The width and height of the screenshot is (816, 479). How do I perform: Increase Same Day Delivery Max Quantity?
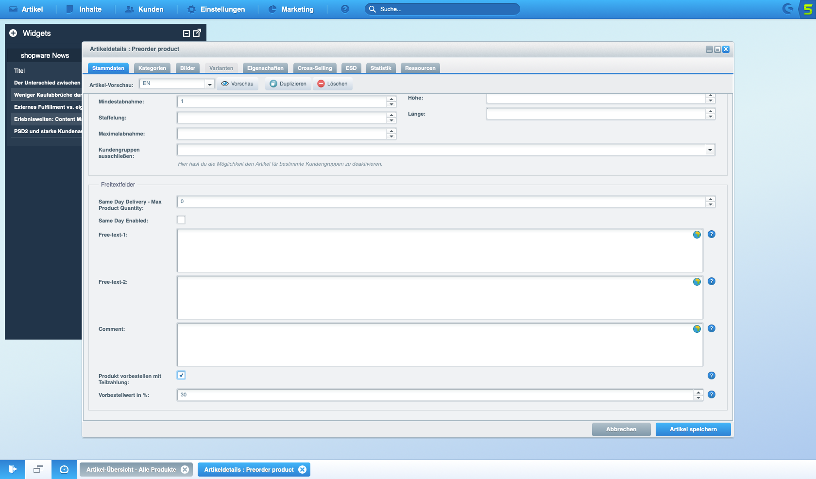711,199
